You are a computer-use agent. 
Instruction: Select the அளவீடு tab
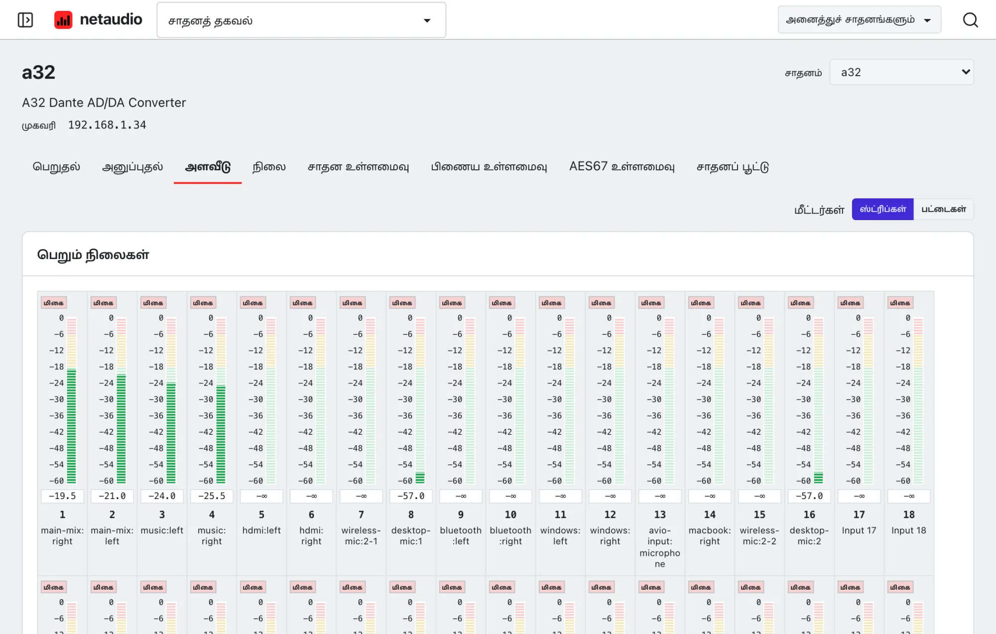point(208,167)
